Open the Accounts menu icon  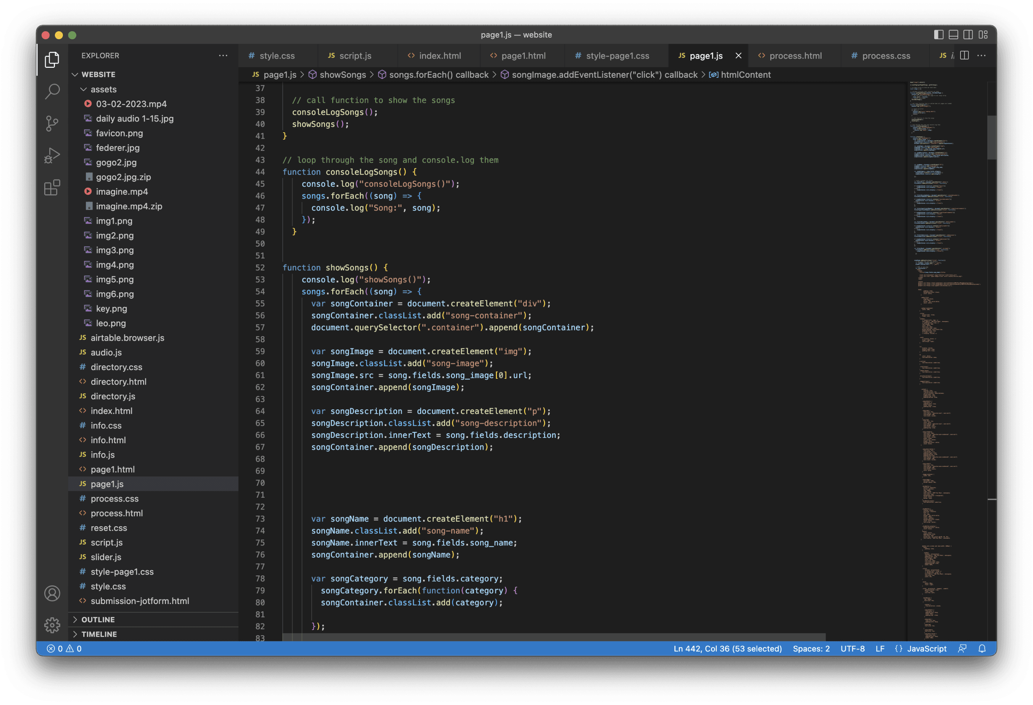52,593
